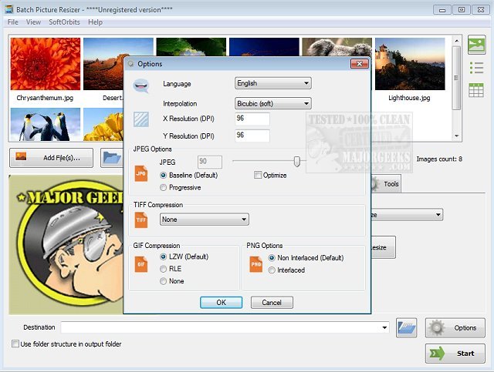Switch to list view icon
The height and width of the screenshot is (372, 494).
pyautogui.click(x=476, y=68)
